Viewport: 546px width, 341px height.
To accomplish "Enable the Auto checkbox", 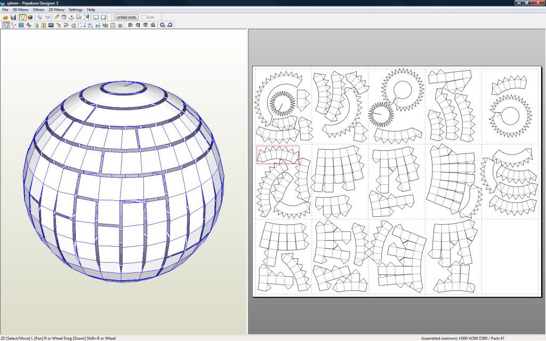I will (x=143, y=17).
